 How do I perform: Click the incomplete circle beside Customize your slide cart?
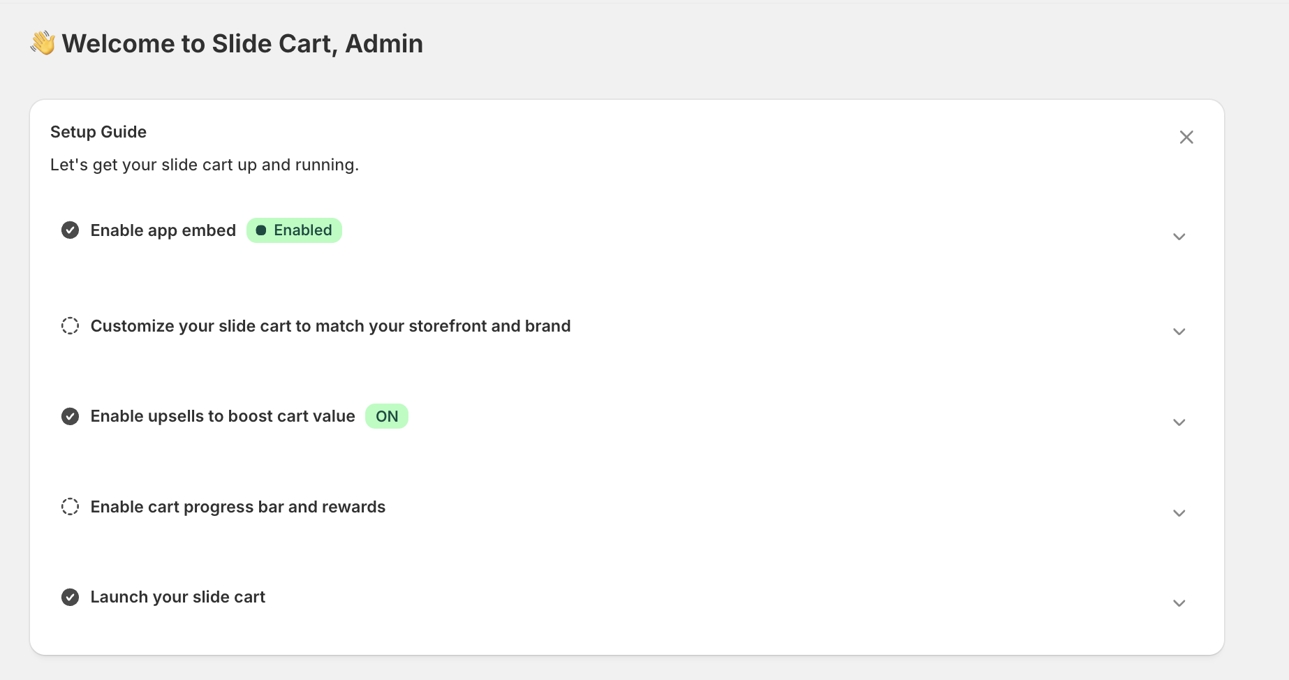click(70, 326)
